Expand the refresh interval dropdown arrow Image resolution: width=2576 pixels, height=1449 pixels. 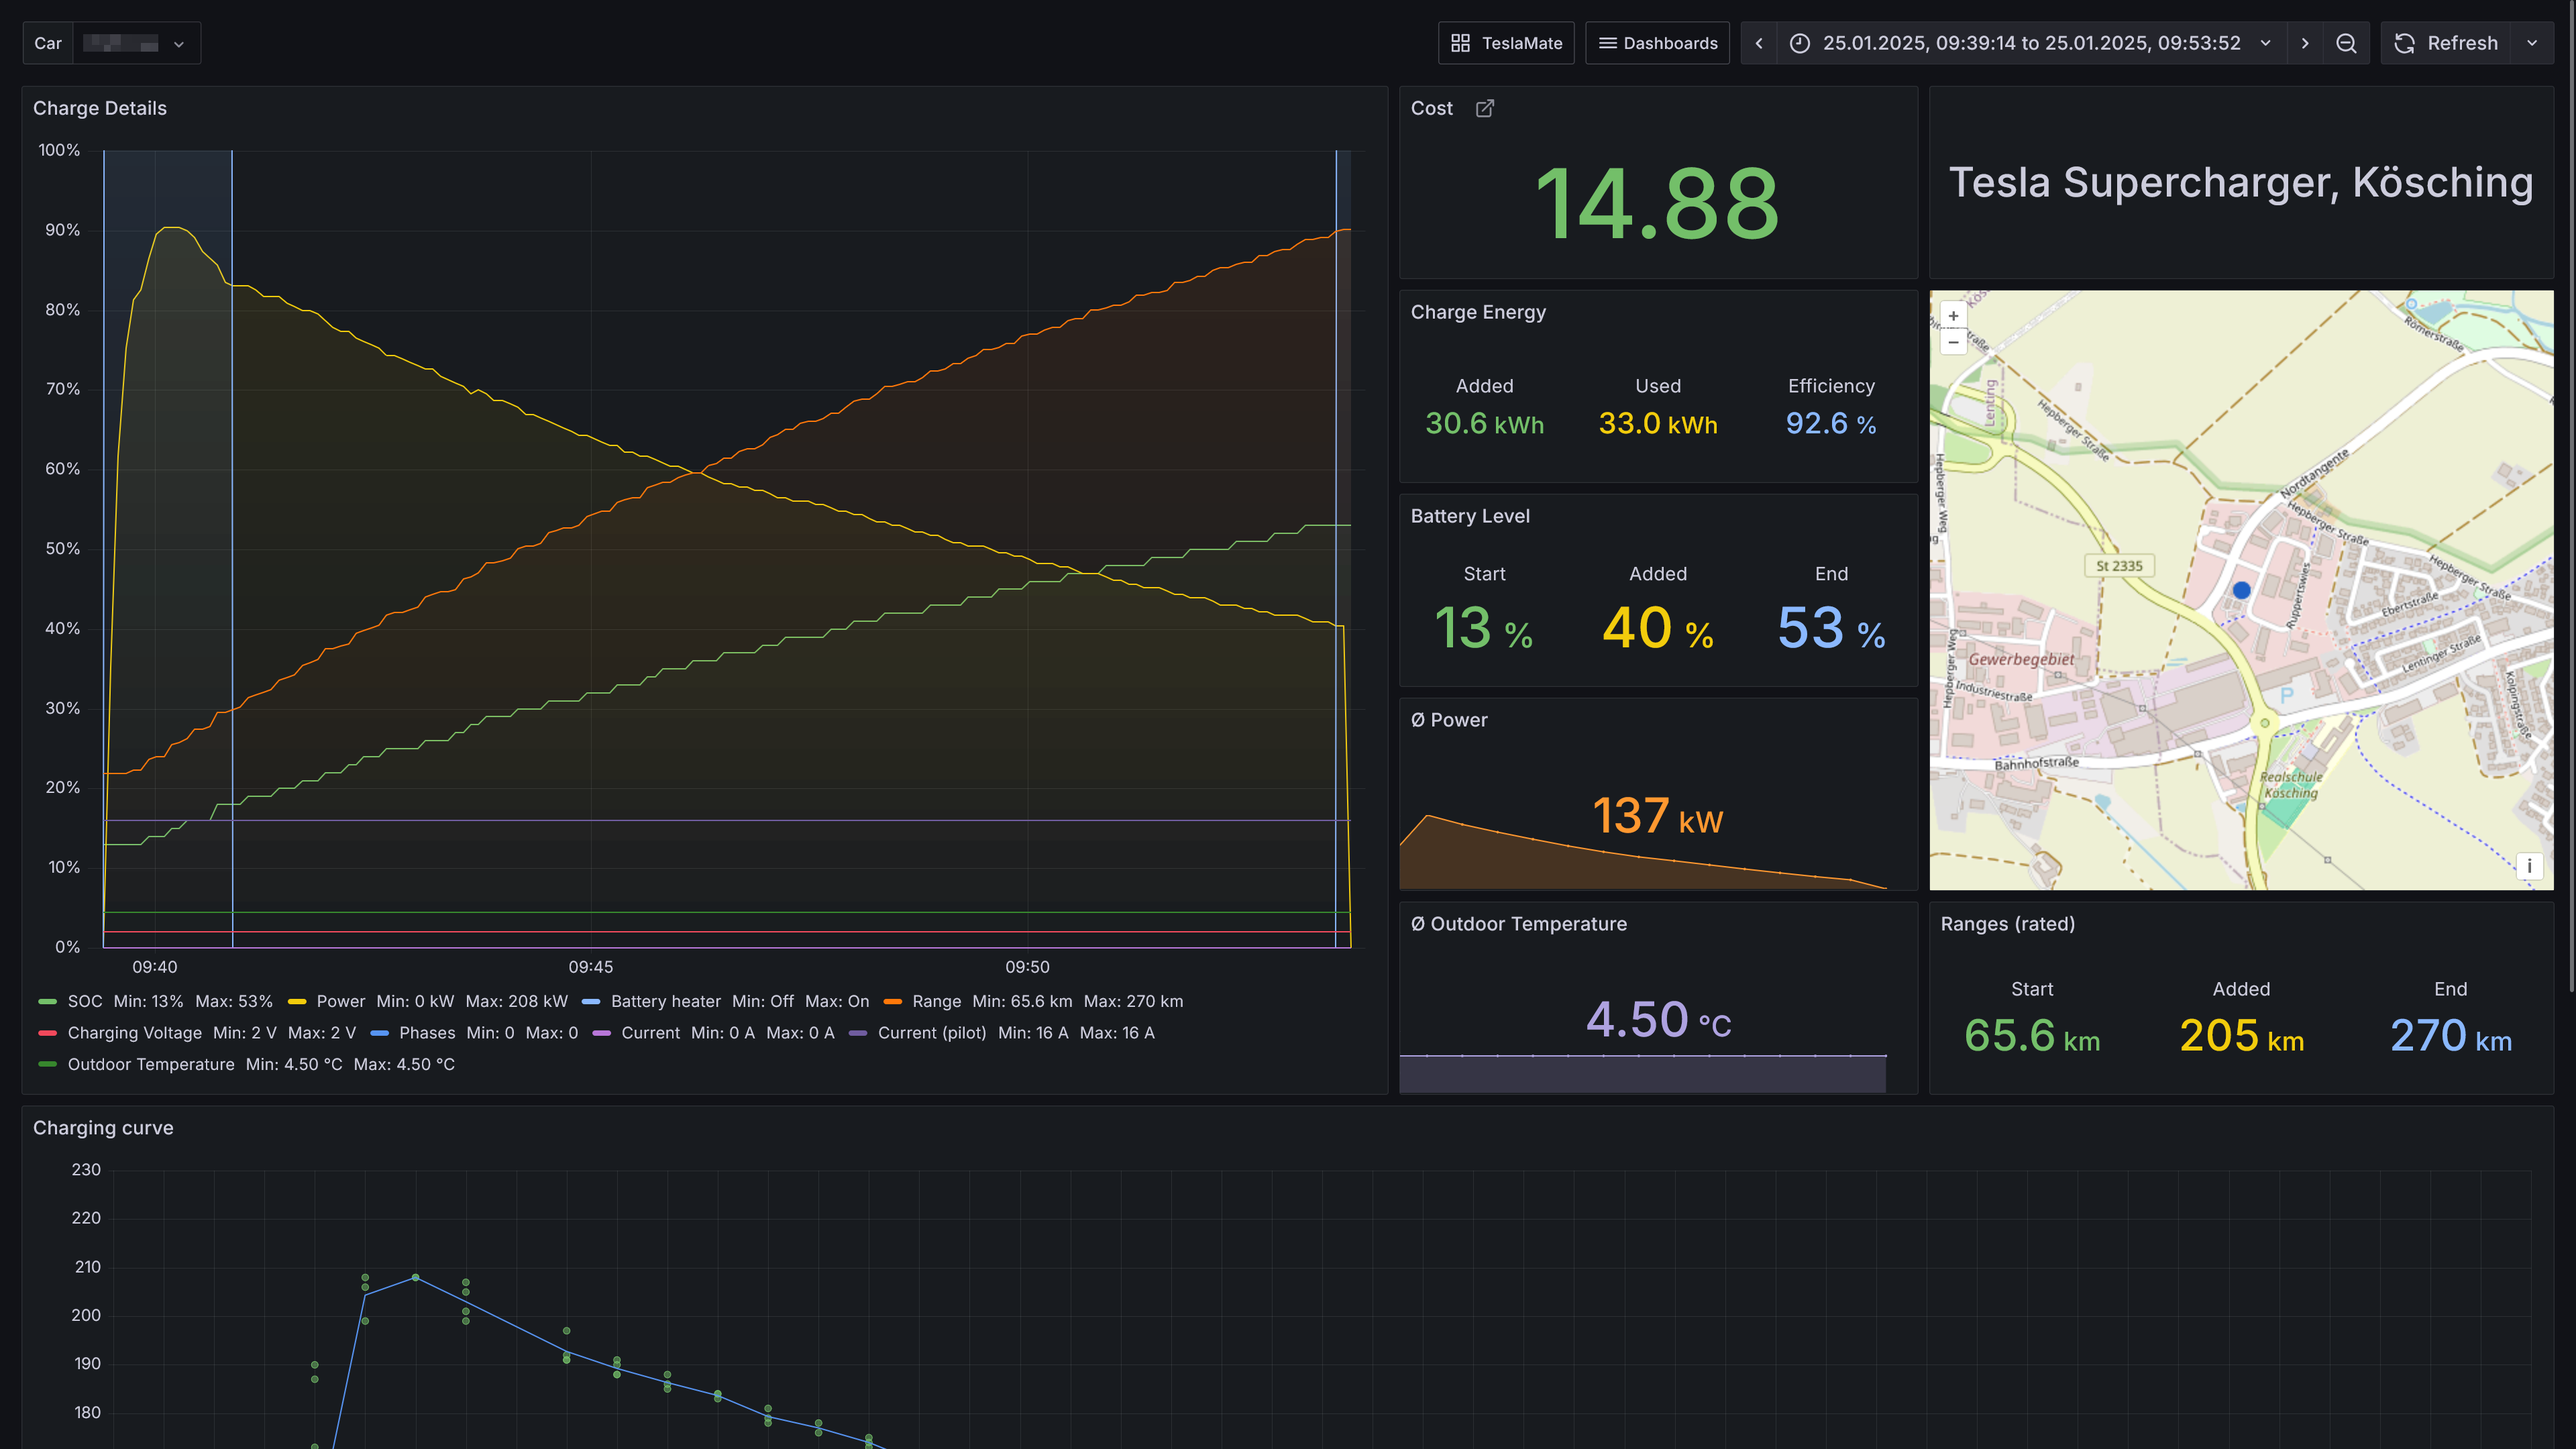pos(2532,43)
